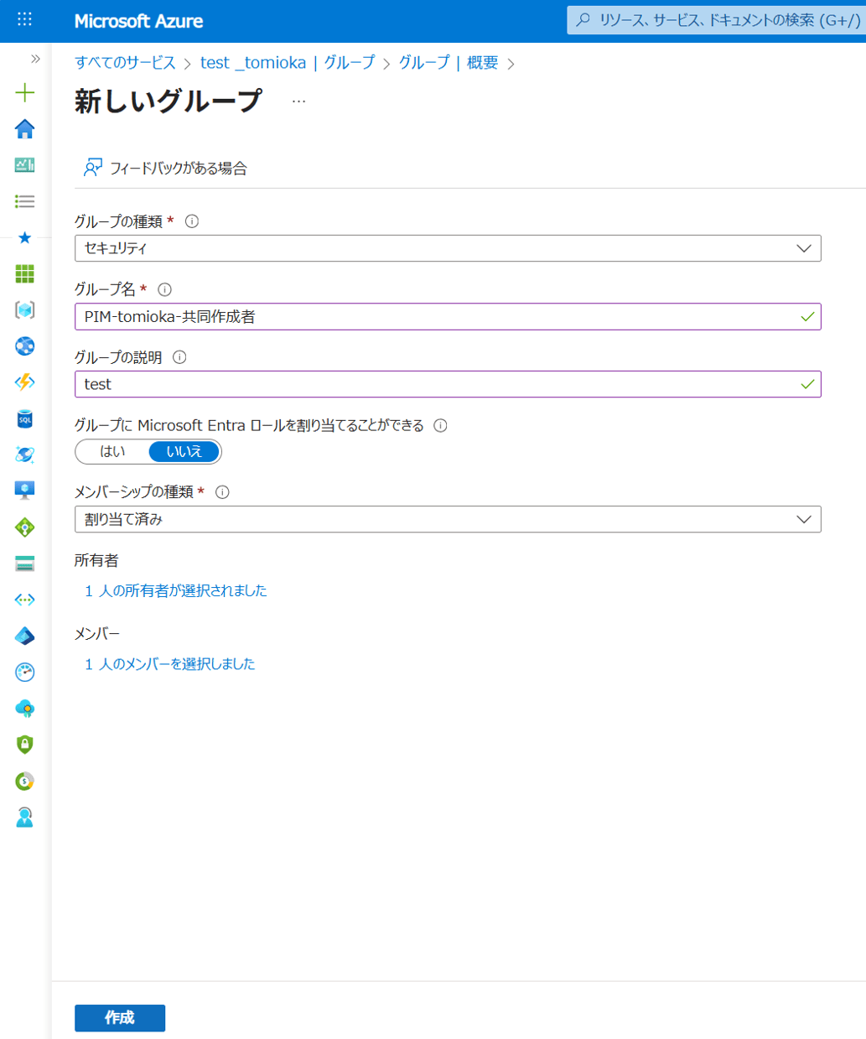Screen dimensions: 866x1039
Task: Expand the グループの種類 dropdown
Action: pos(448,248)
